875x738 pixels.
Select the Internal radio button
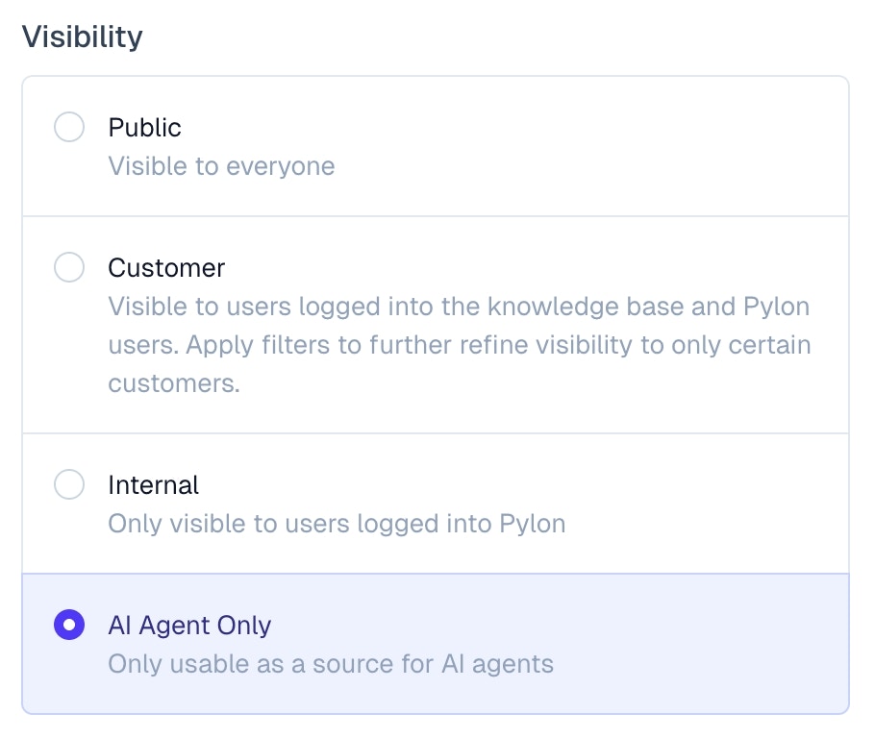click(69, 484)
